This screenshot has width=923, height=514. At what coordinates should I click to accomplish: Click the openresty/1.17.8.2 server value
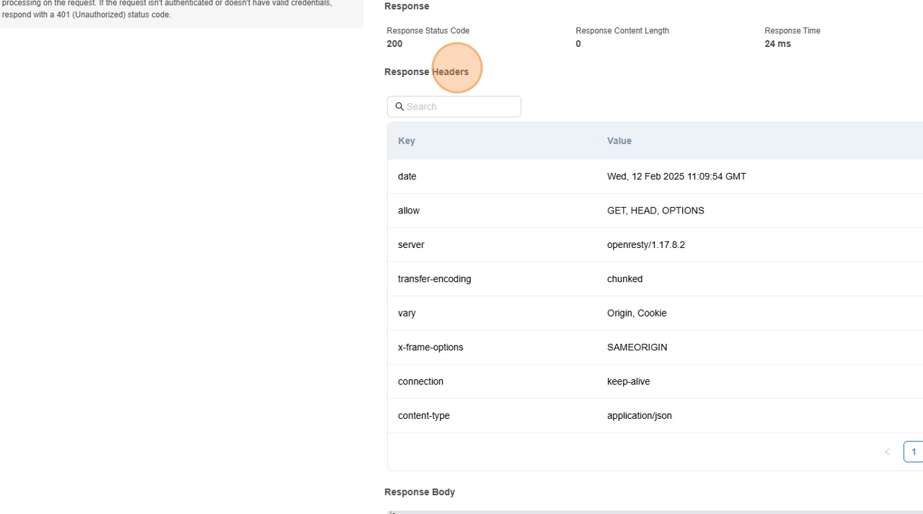coord(646,245)
